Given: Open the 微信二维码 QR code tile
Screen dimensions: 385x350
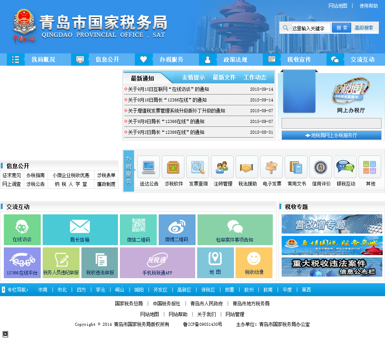Looking at the screenshot, I should point(138,230).
